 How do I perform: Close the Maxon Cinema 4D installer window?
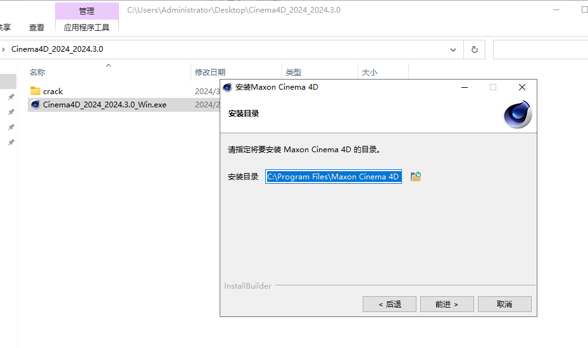point(522,87)
